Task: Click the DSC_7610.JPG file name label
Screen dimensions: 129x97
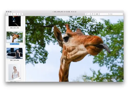Action: point(14,60)
